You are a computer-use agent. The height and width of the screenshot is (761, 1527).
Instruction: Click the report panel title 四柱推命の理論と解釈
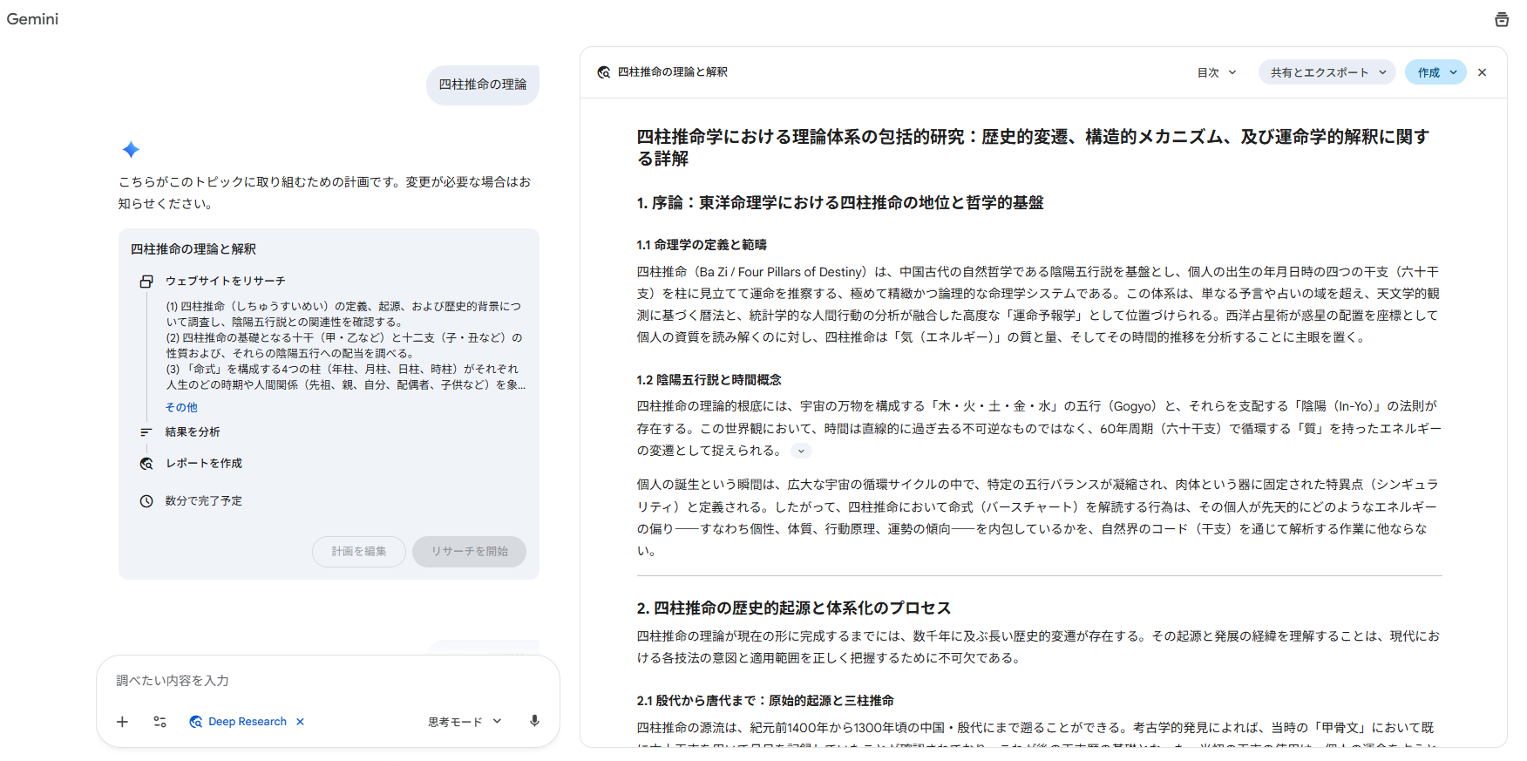[x=673, y=72]
